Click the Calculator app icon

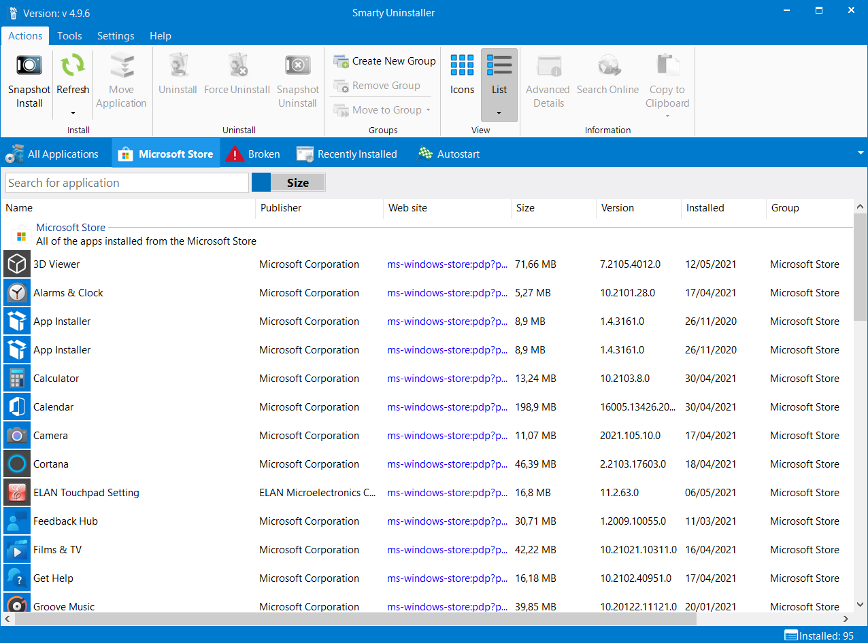[17, 378]
